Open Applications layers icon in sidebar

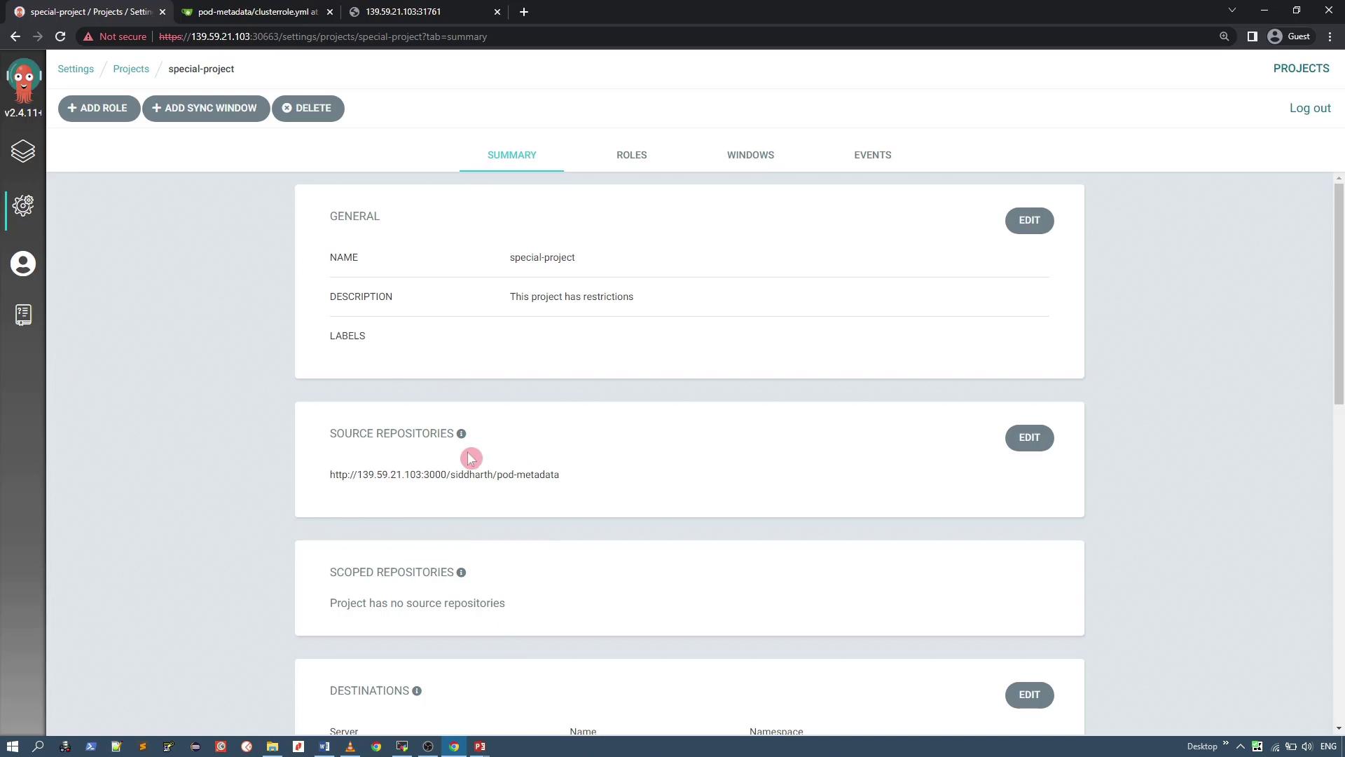[x=23, y=151]
